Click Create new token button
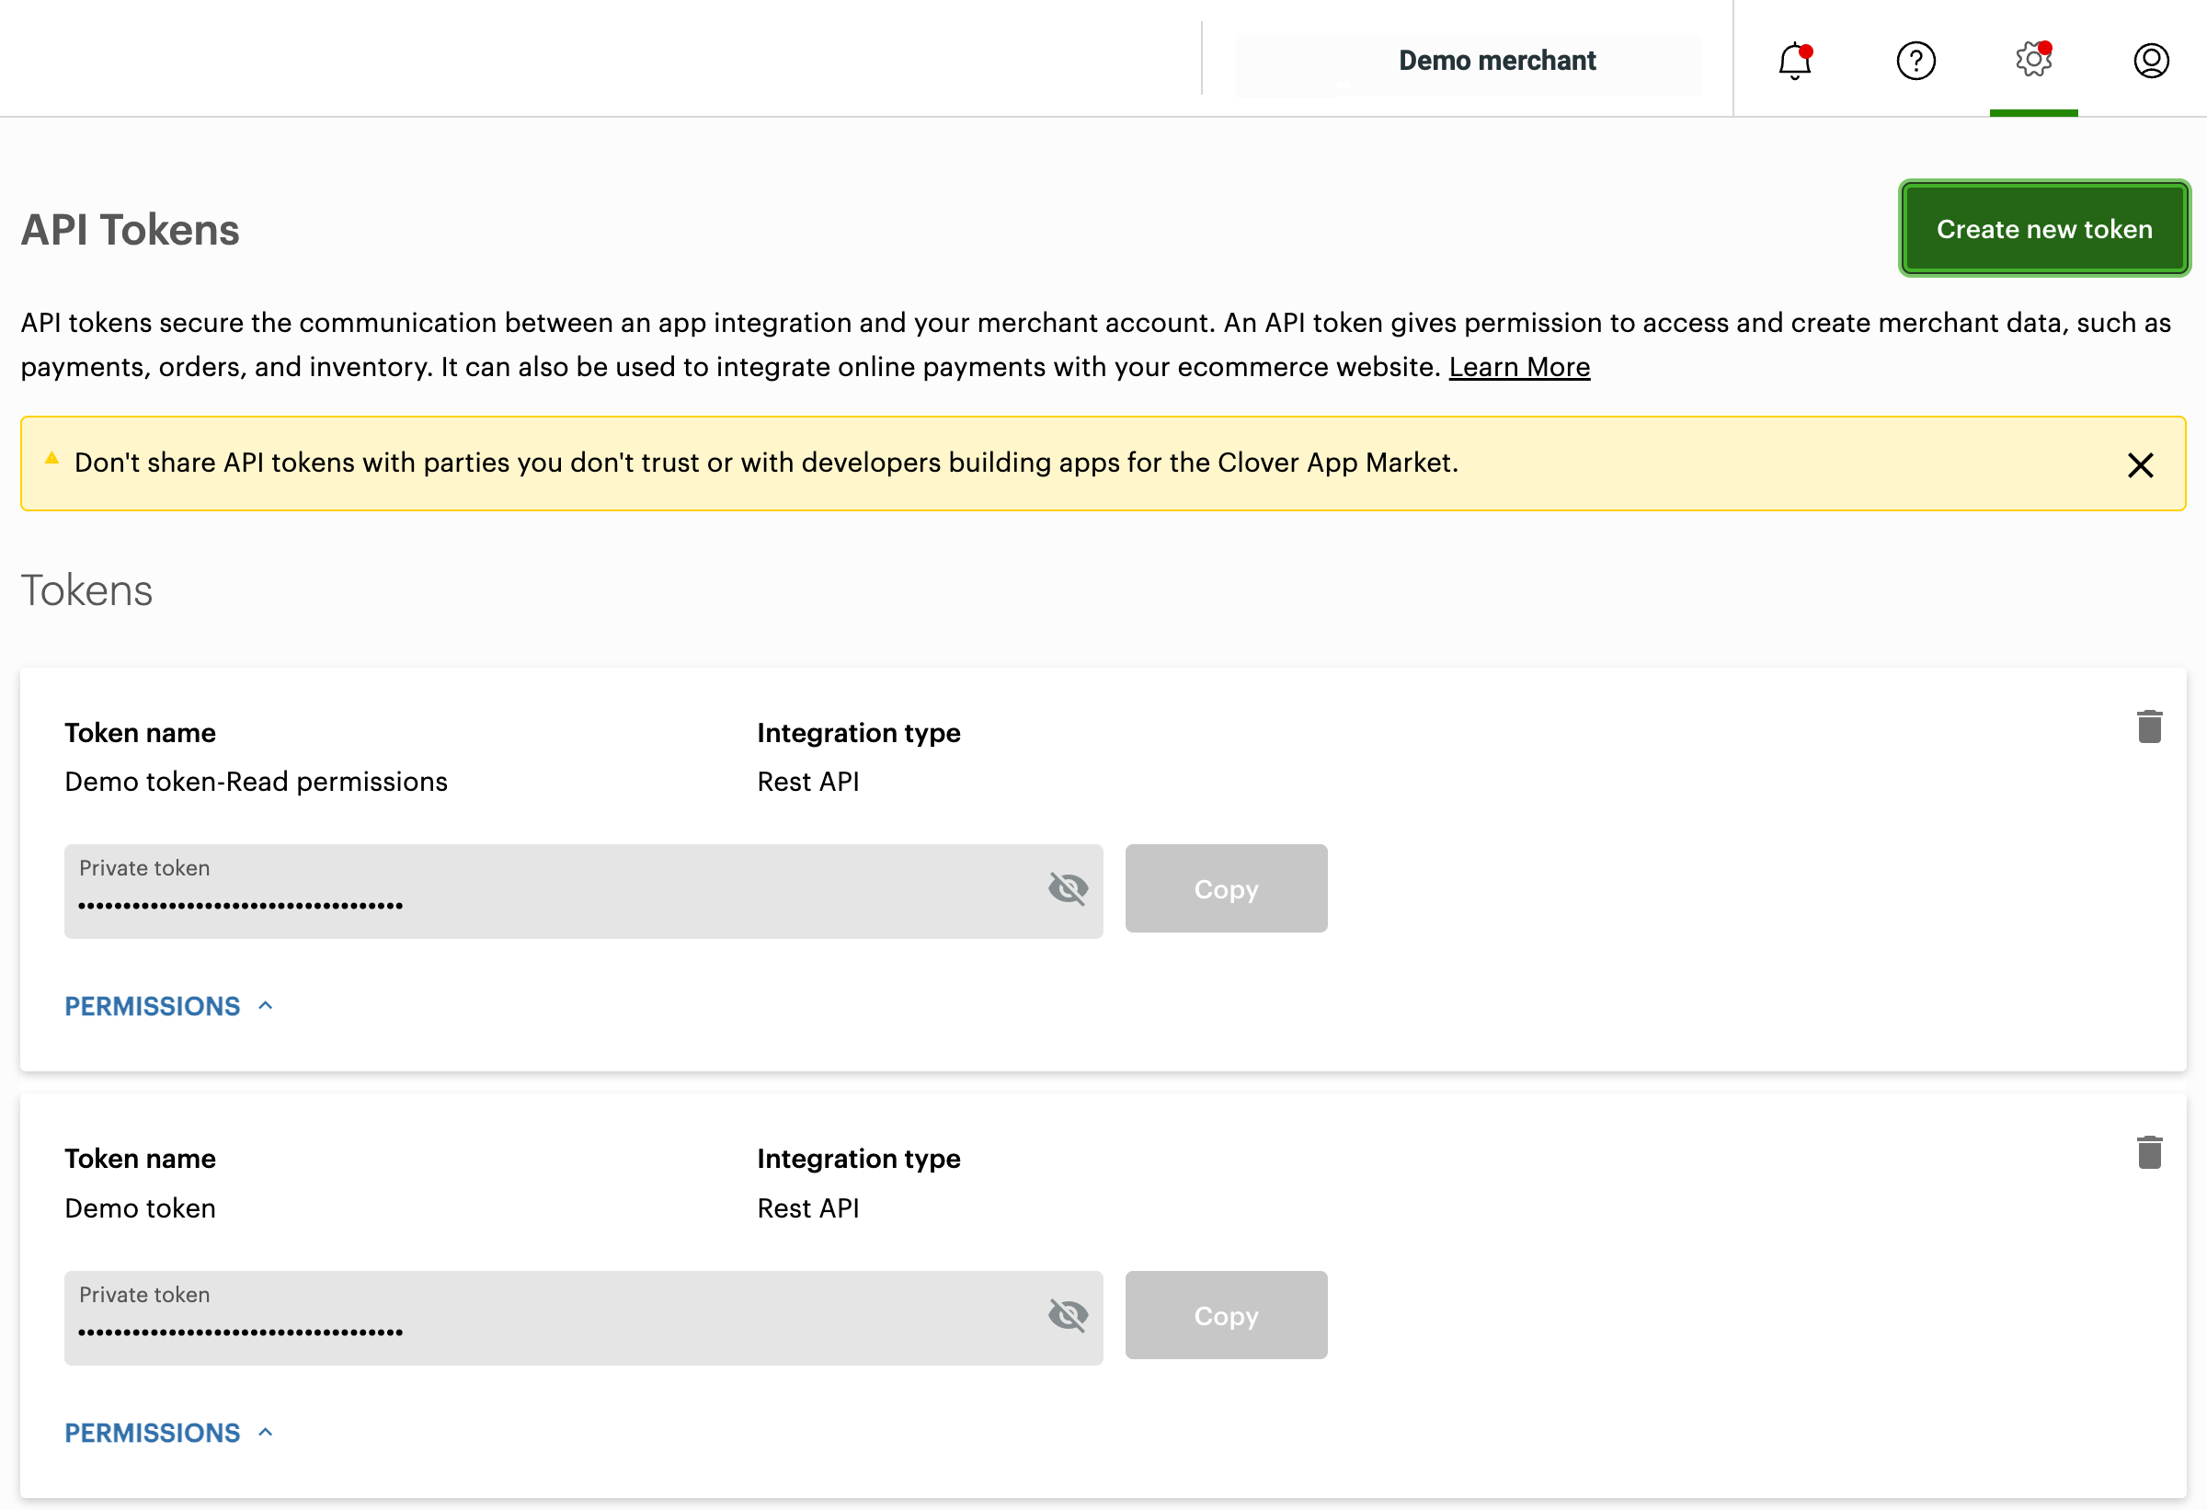Viewport: 2207px width, 1510px height. tap(2043, 229)
